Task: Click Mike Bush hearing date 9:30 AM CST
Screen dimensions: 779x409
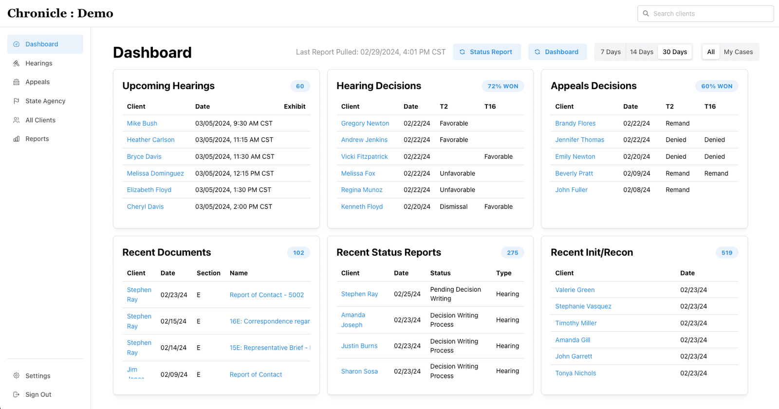Action: click(234, 124)
